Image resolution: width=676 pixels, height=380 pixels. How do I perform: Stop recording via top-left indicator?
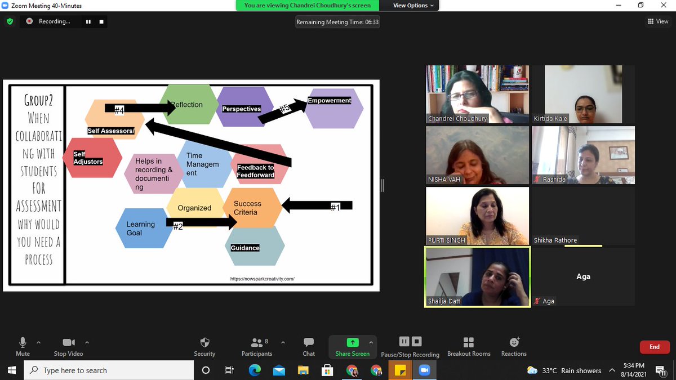click(x=101, y=21)
